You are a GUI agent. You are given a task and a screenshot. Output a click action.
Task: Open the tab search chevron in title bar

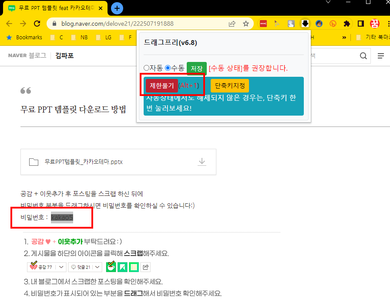328,2
